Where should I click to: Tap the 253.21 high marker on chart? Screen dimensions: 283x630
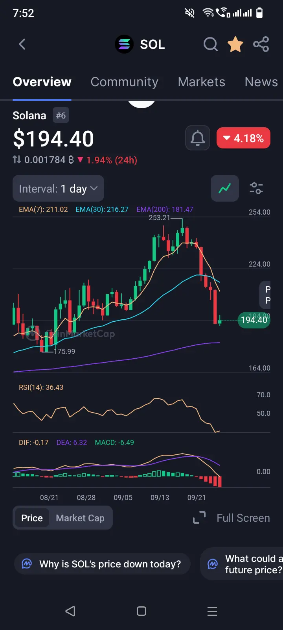[x=159, y=218]
